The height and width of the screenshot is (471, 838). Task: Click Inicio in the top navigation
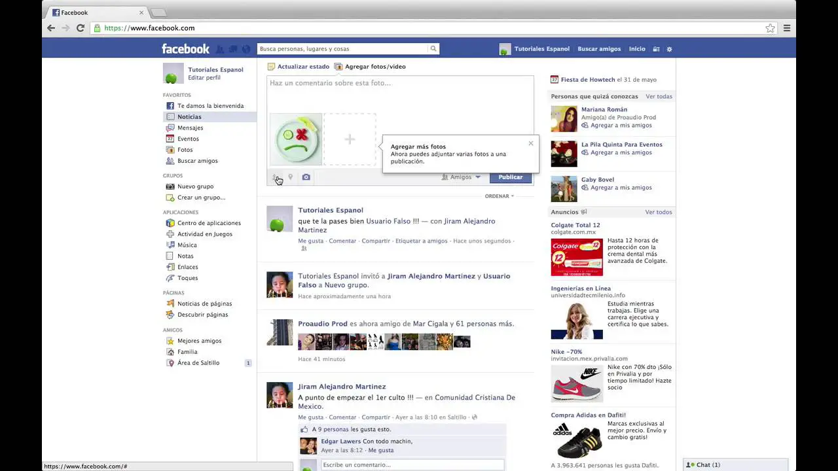pos(637,49)
